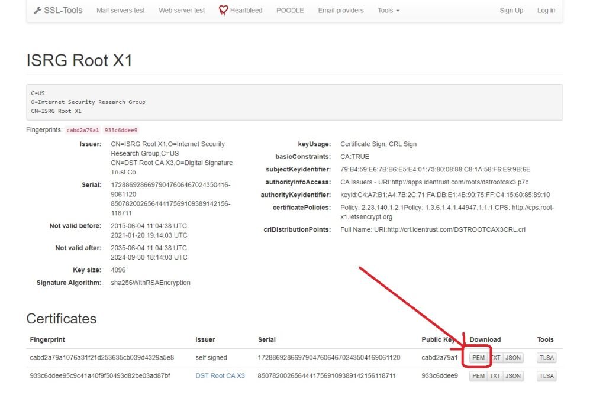The width and height of the screenshot is (606, 395).
Task: Go to the POODLE test page
Action: (290, 11)
